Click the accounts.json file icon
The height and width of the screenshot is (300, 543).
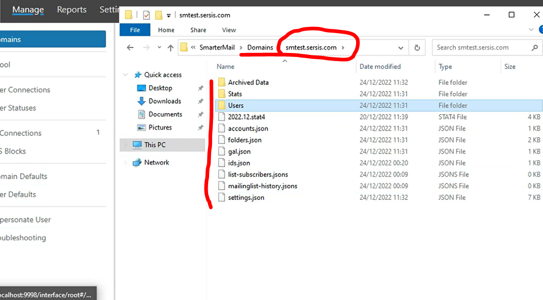(222, 129)
